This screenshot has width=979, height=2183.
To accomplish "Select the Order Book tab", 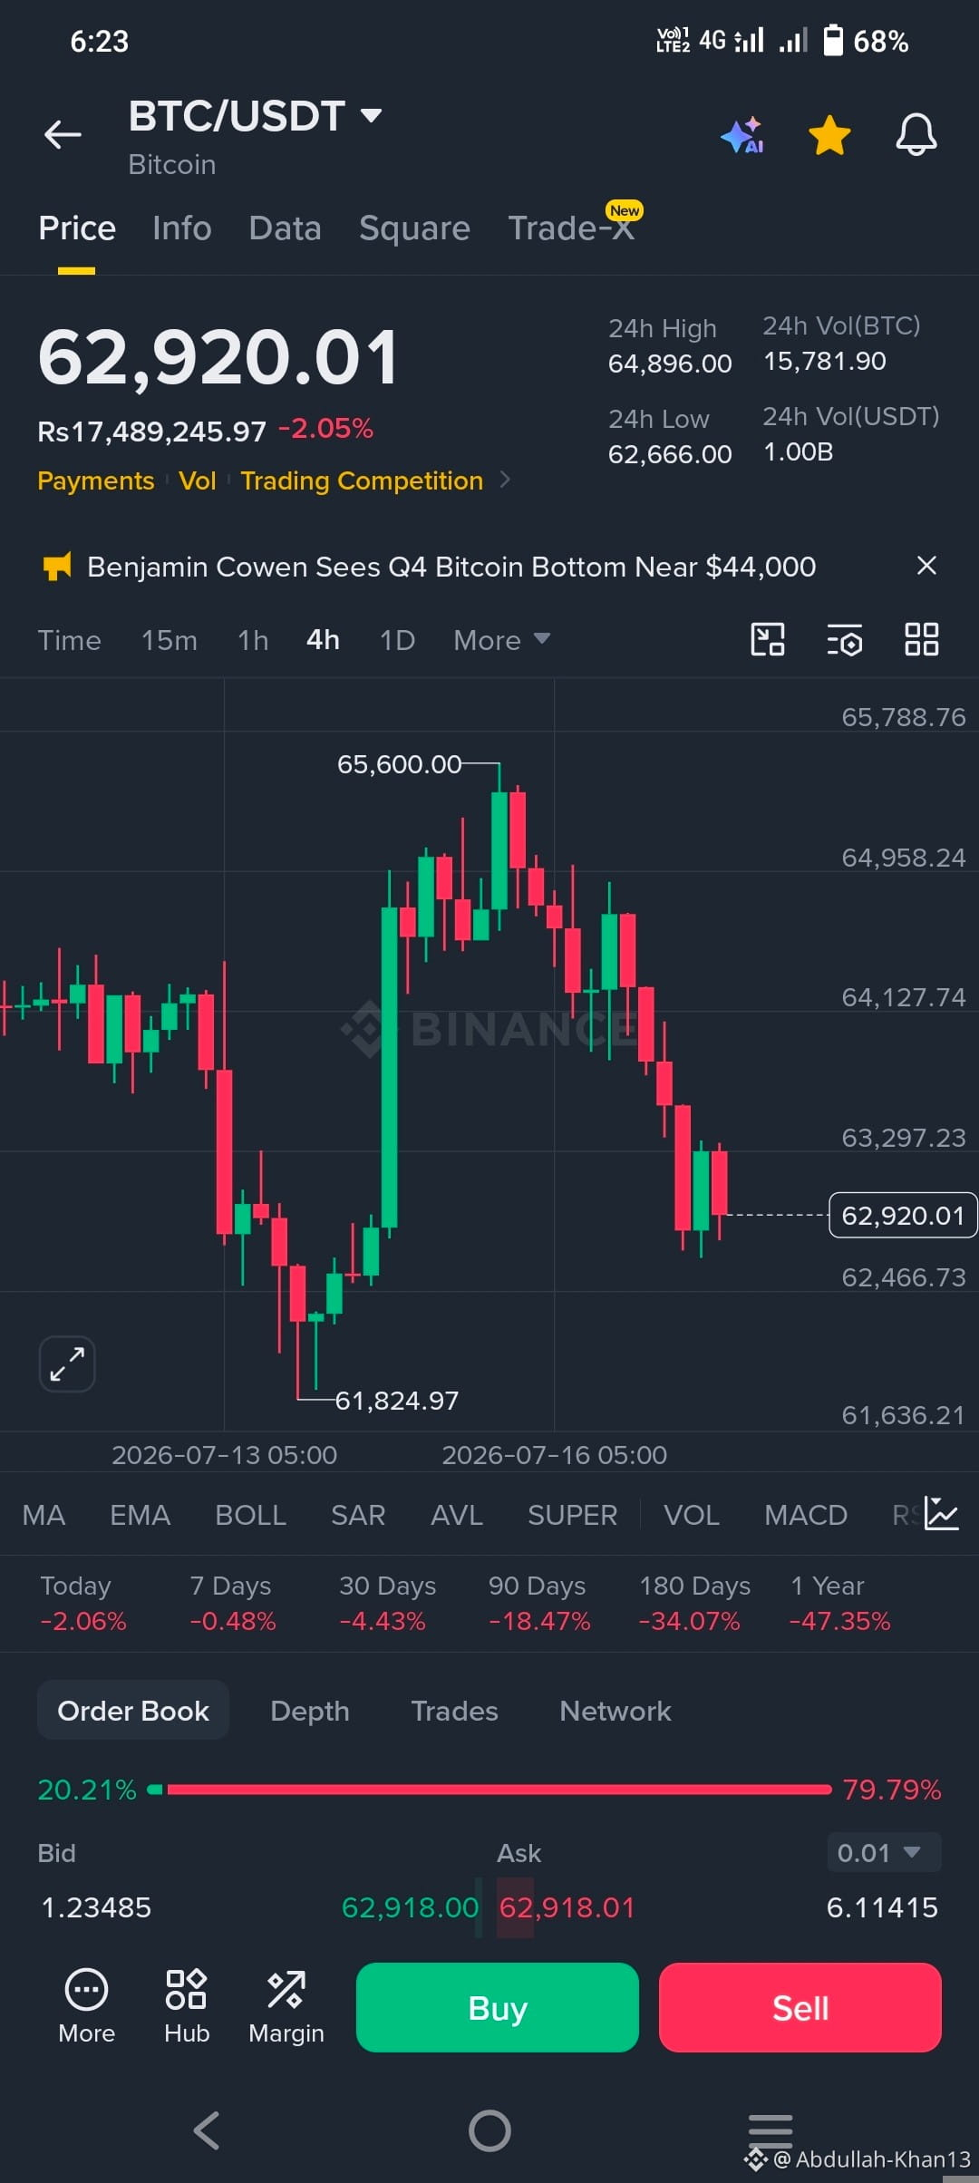I will [x=133, y=1711].
